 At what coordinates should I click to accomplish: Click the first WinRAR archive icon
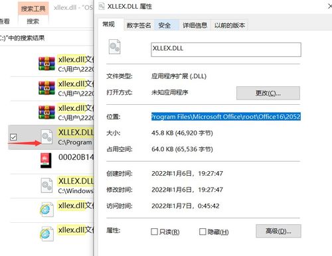pos(46,64)
